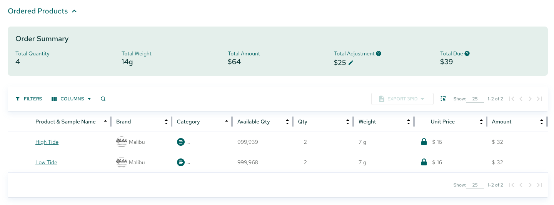554x205 pixels.
Task: Open the Filters panel
Action: tap(29, 99)
